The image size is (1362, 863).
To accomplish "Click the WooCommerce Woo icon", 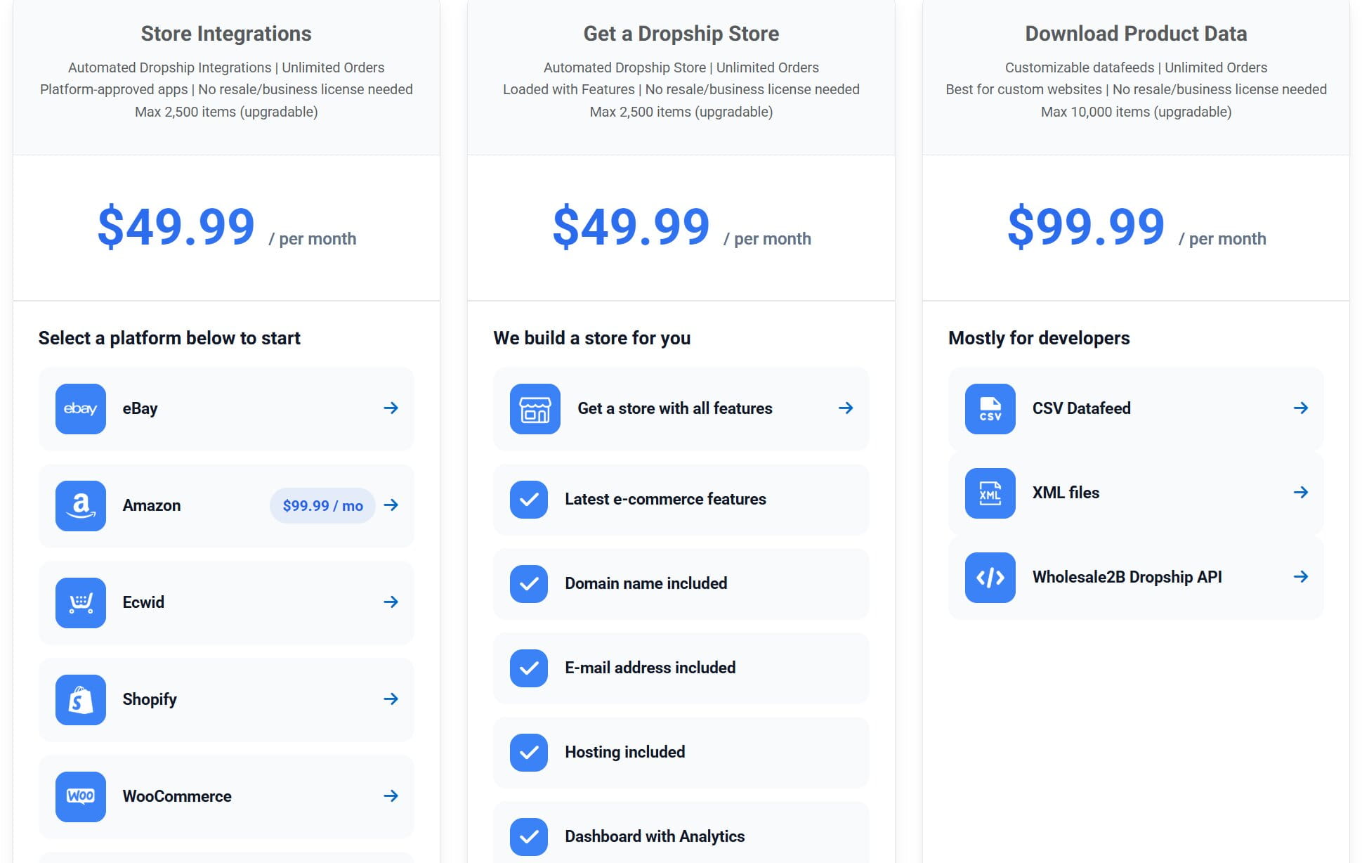I will coord(81,796).
